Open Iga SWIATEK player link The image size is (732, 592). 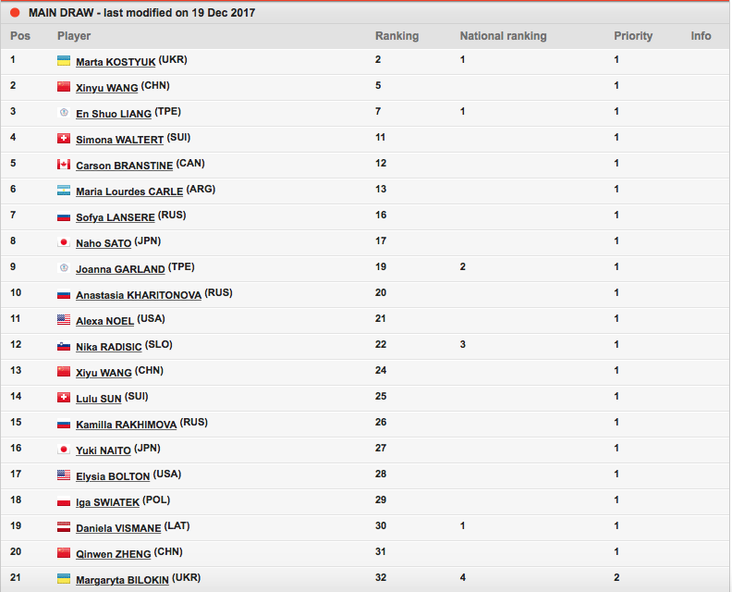(107, 502)
